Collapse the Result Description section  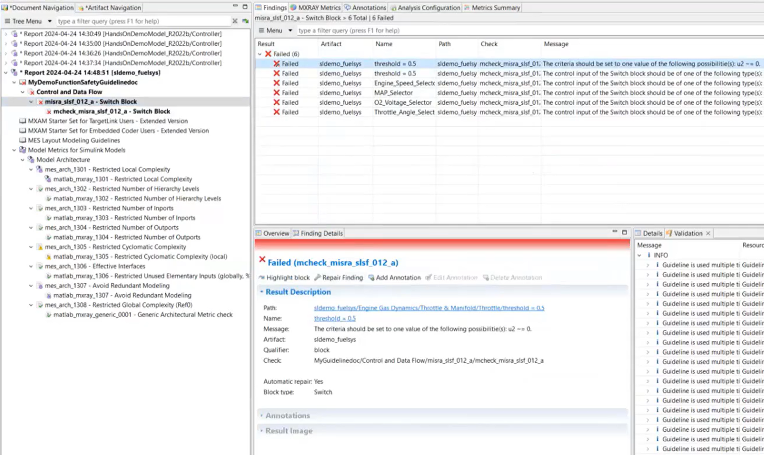click(262, 292)
